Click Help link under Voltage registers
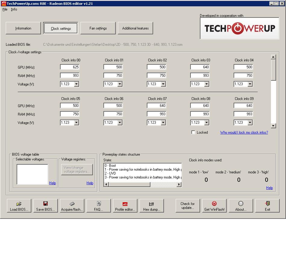 [90, 183]
